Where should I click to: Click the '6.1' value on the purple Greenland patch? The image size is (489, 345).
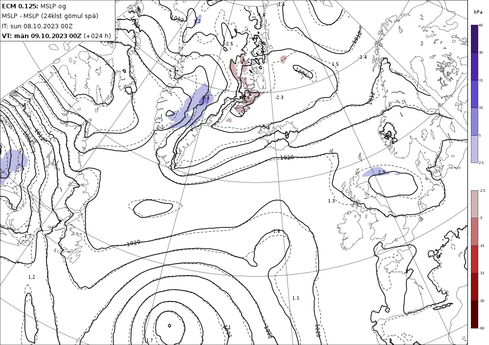[x=206, y=98]
